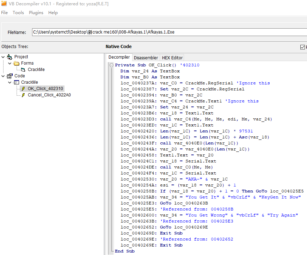Image resolution: width=307 pixels, height=255 pixels.
Task: Click the line labeled loc_004024F4
Action: pos(168,173)
